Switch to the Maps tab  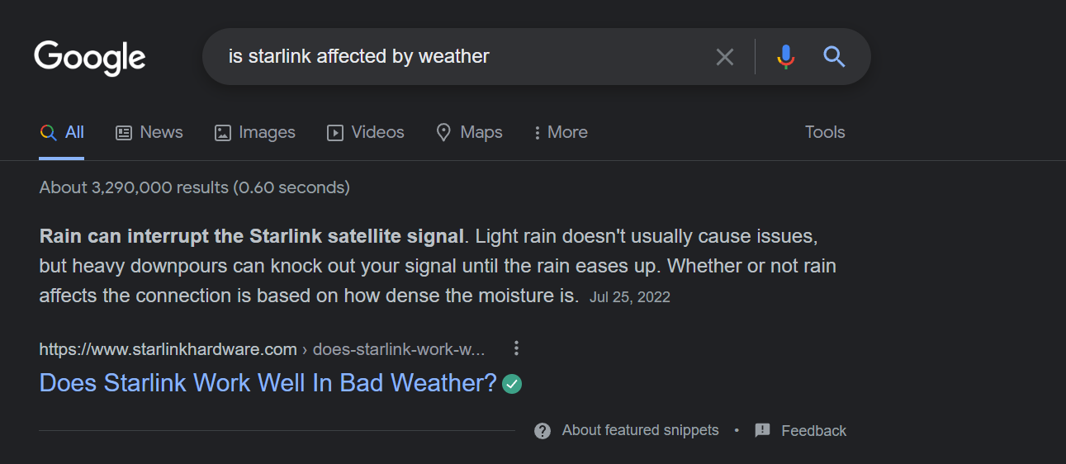pyautogui.click(x=469, y=132)
